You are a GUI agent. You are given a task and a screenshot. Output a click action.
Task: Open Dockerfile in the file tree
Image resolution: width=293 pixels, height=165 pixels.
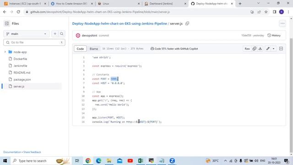coord(20,59)
